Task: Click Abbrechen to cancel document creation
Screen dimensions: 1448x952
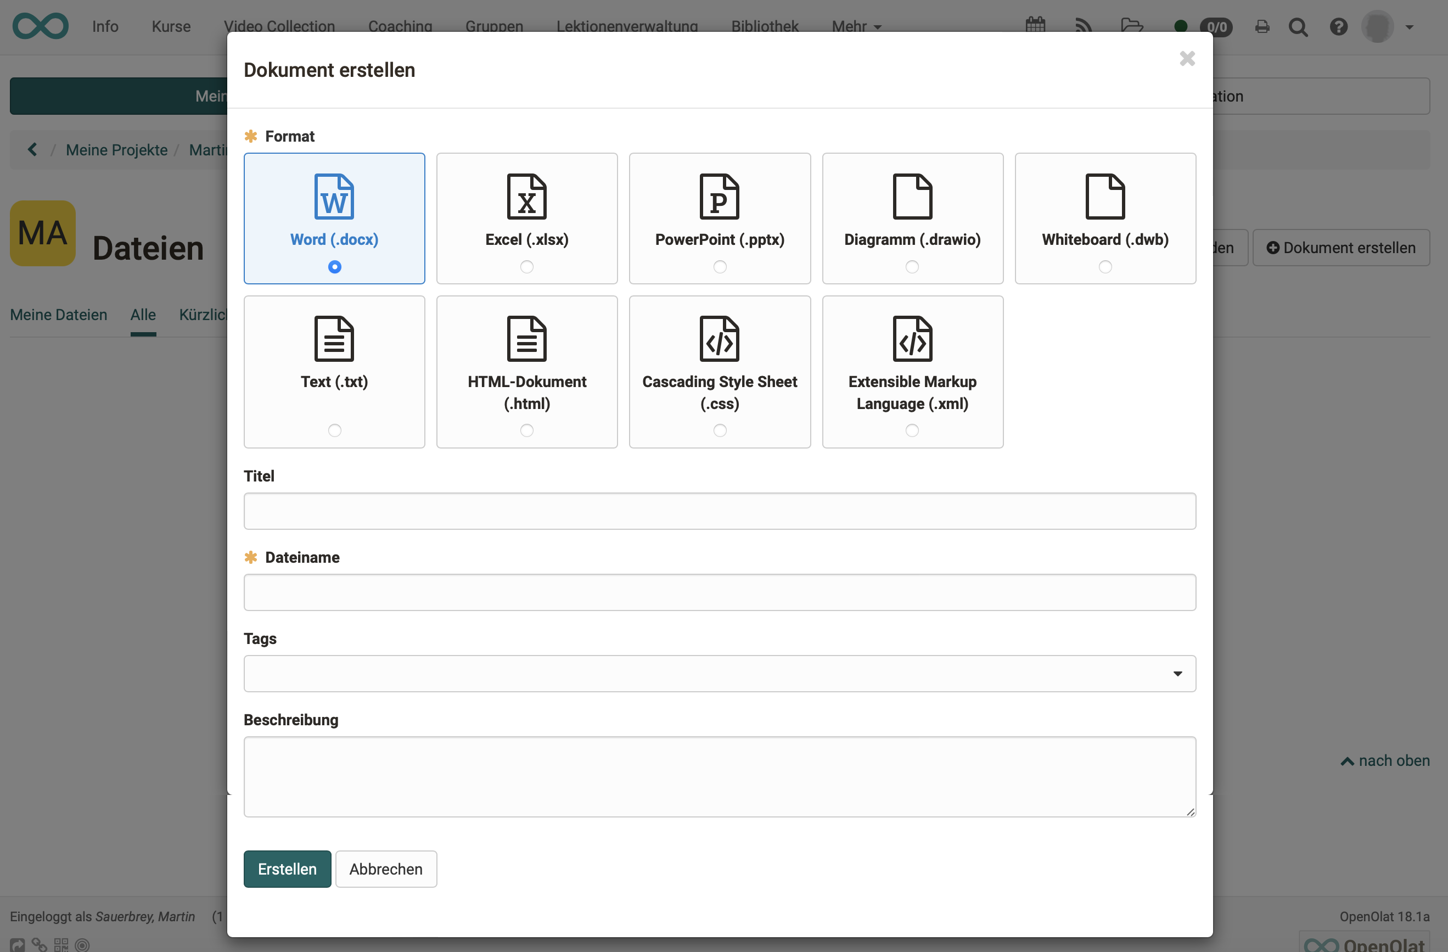Action: coord(385,869)
